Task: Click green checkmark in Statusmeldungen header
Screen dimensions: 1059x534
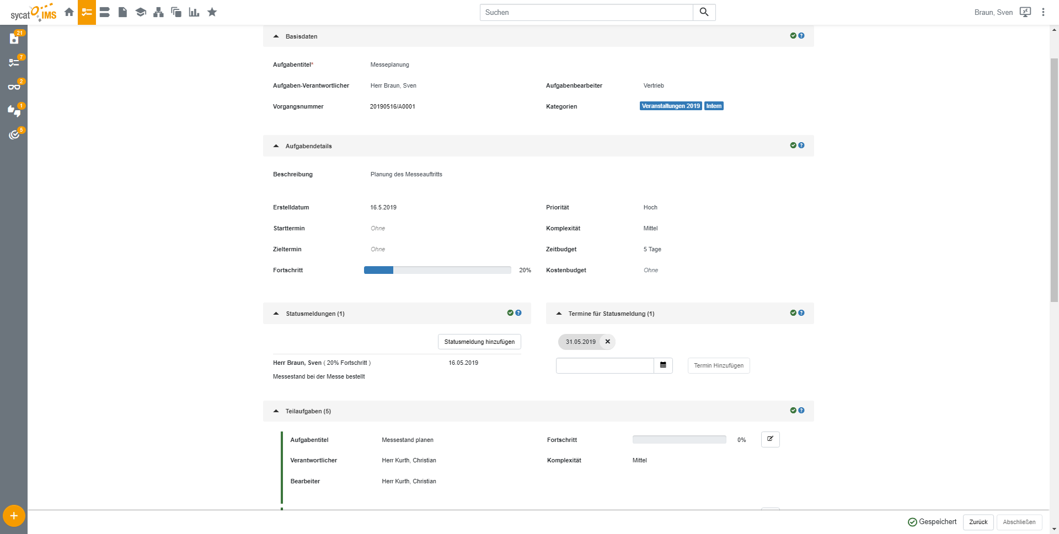Action: coord(510,313)
